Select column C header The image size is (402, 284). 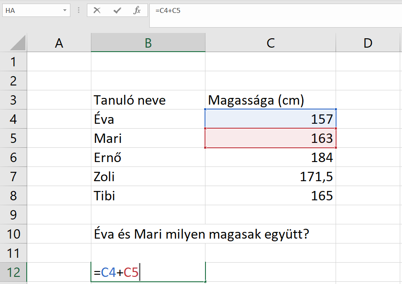pyautogui.click(x=271, y=43)
